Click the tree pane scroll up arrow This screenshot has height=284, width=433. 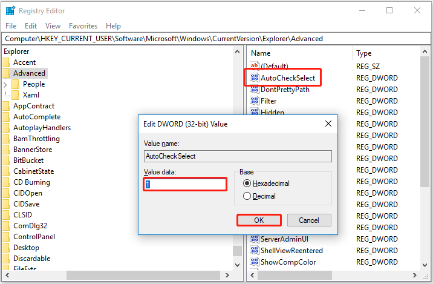coord(237,51)
